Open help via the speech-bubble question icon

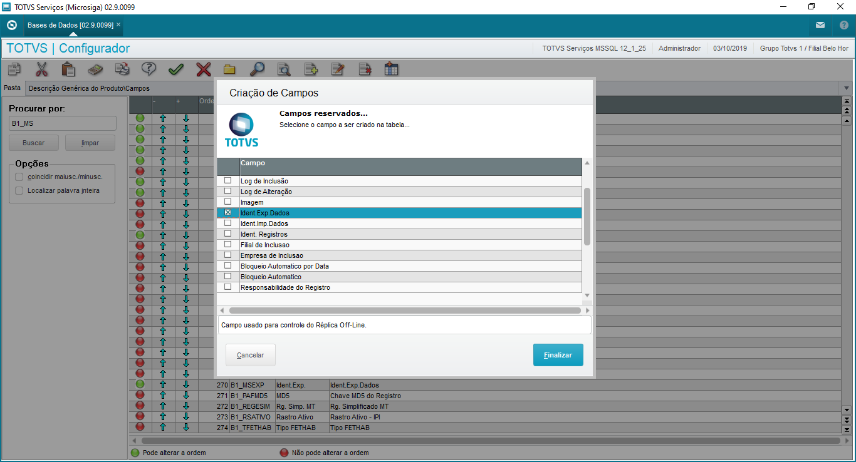(149, 69)
